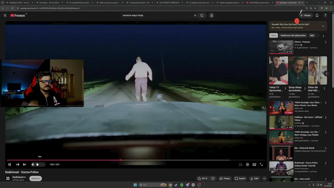Image resolution: width=334 pixels, height=188 pixels.
Task: Switch to the SON DAKİKA browser tab
Action: [260, 3]
